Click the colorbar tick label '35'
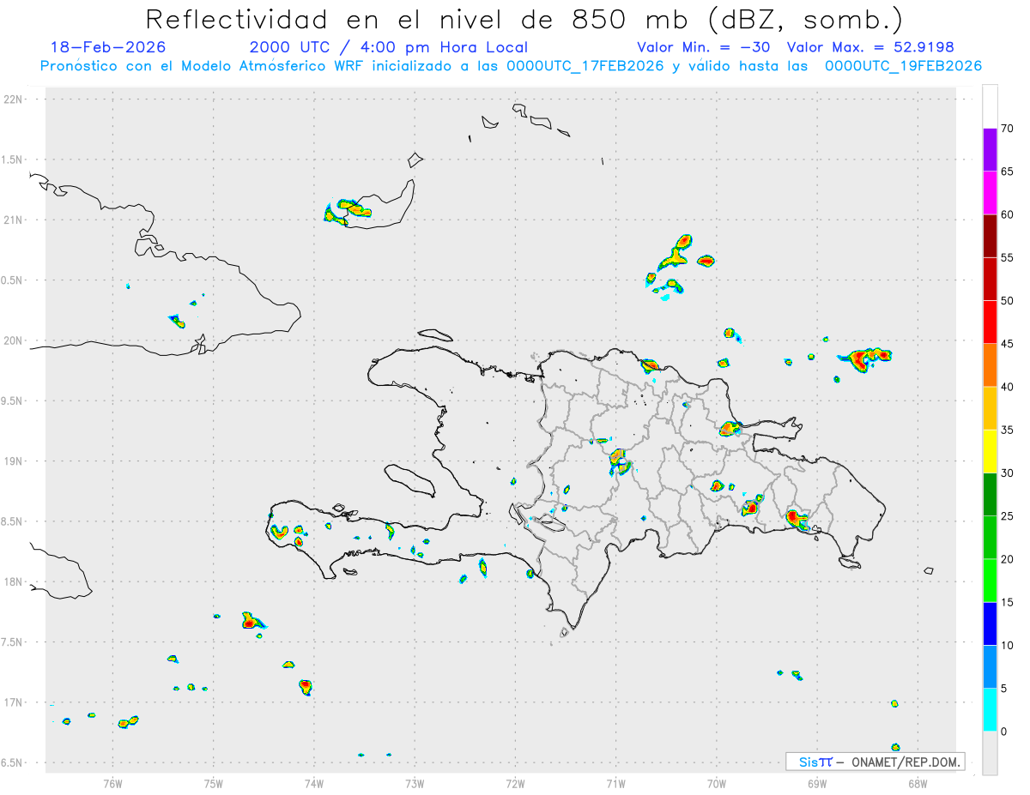 coord(1009,430)
